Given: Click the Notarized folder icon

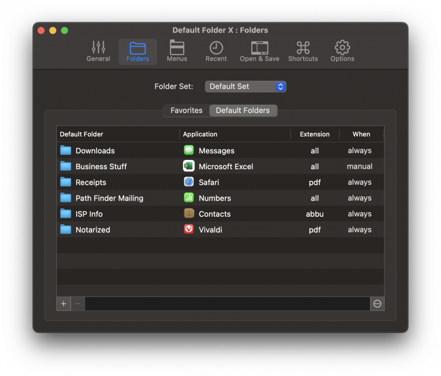Looking at the screenshot, I should (x=66, y=229).
